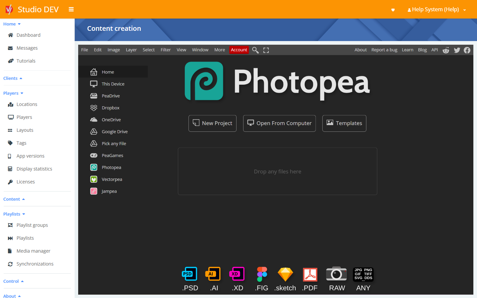477x298 pixels.
Task: Expand the Clients sidebar section
Action: pyautogui.click(x=13, y=78)
